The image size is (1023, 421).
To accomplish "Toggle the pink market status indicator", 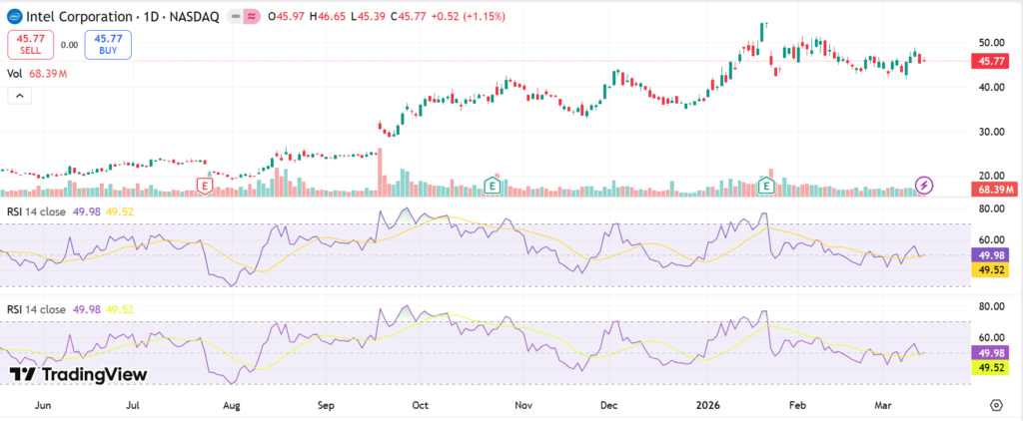I will (252, 18).
